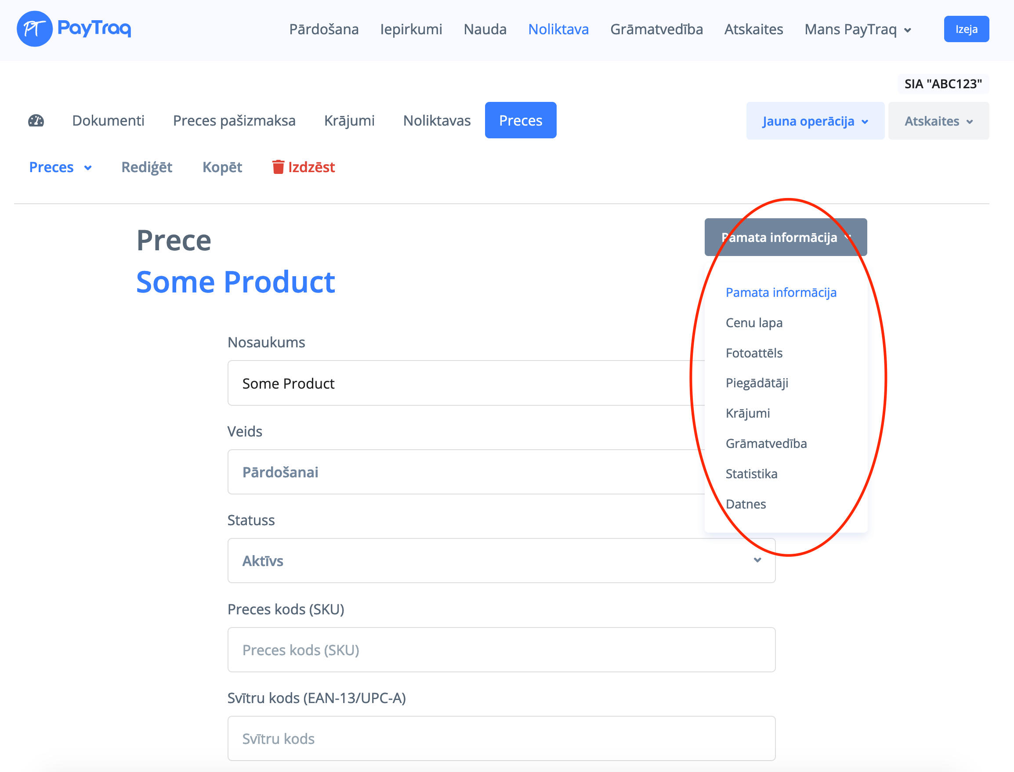Select Cenu lapa from the menu
This screenshot has height=772, width=1014.
(x=754, y=323)
